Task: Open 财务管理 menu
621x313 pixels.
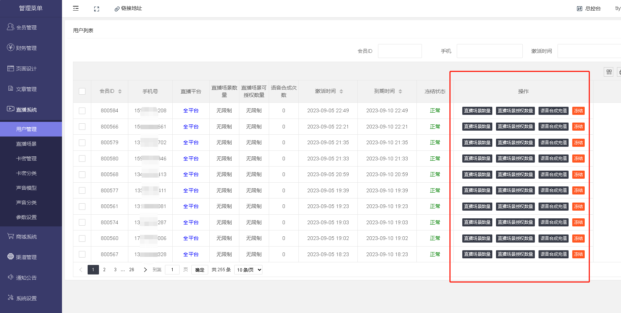Action: pos(31,48)
